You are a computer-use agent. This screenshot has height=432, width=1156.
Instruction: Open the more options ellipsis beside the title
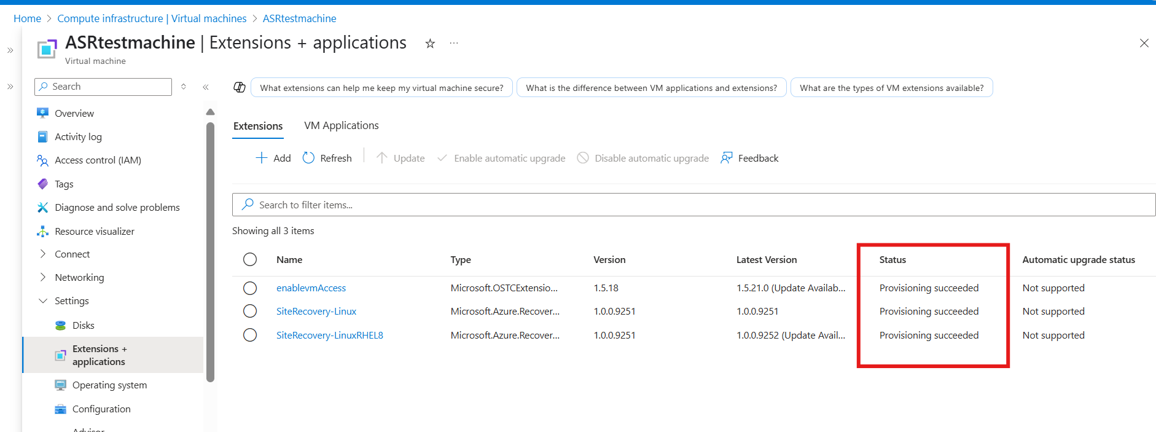point(454,43)
